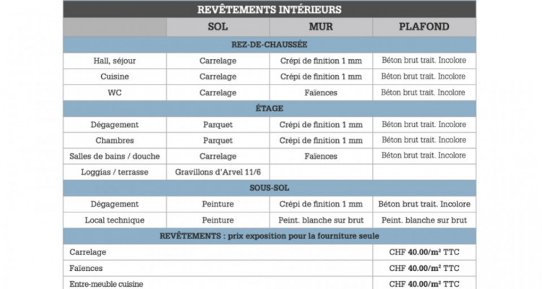This screenshot has width=542, height=289.
Task: Click the REVÊTEMENTS INTÉRIEURS table title
Action: point(269,9)
